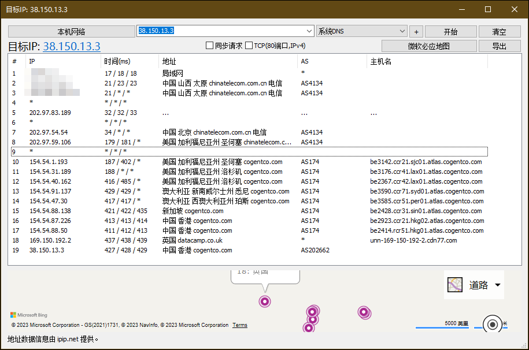
Task: Click hostname be3590.ccr71.syd01.atlas.cogentco.com
Action: click(x=427, y=191)
